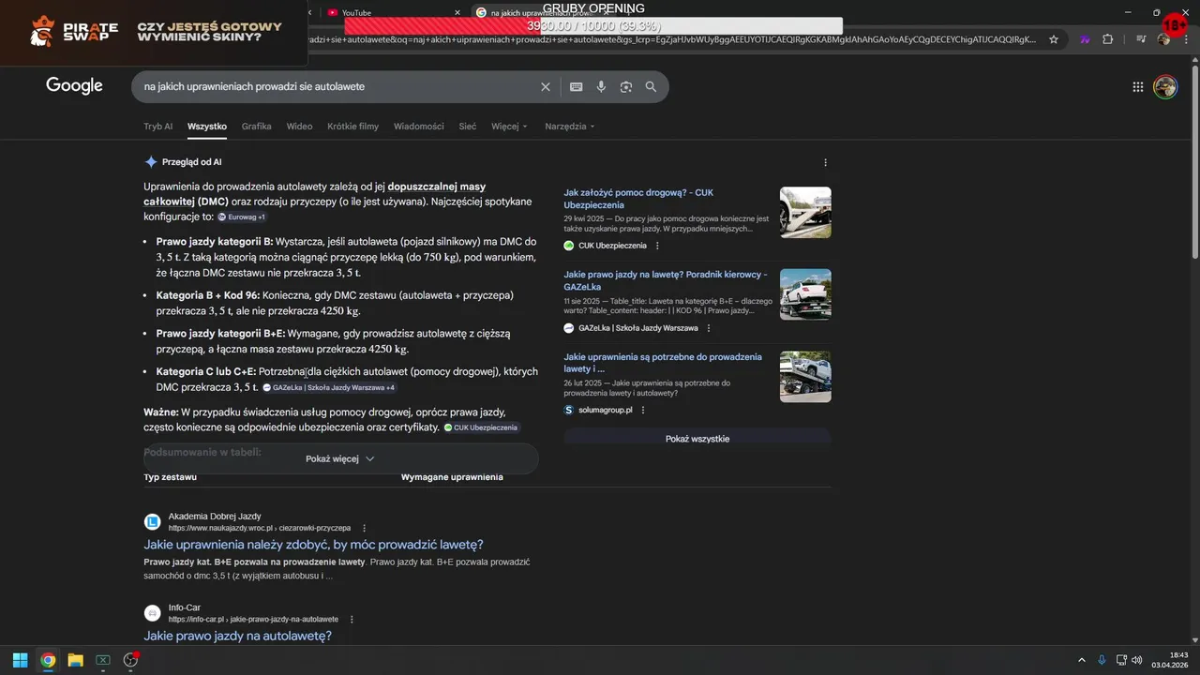Start voice search with the microphone icon
This screenshot has width=1200, height=675.
pos(601,86)
